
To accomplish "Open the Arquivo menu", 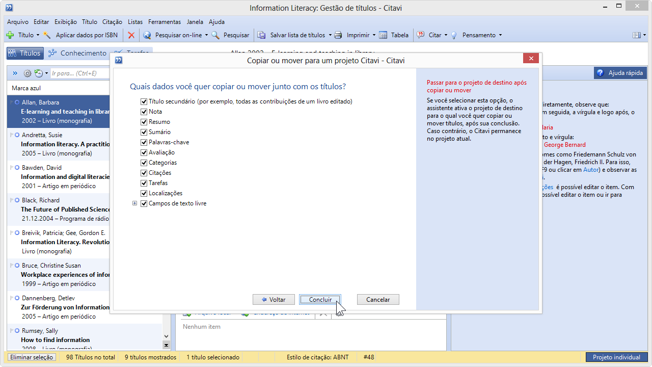I will (18, 22).
